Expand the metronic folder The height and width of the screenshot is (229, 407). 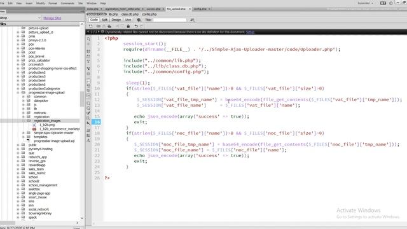(24, 113)
